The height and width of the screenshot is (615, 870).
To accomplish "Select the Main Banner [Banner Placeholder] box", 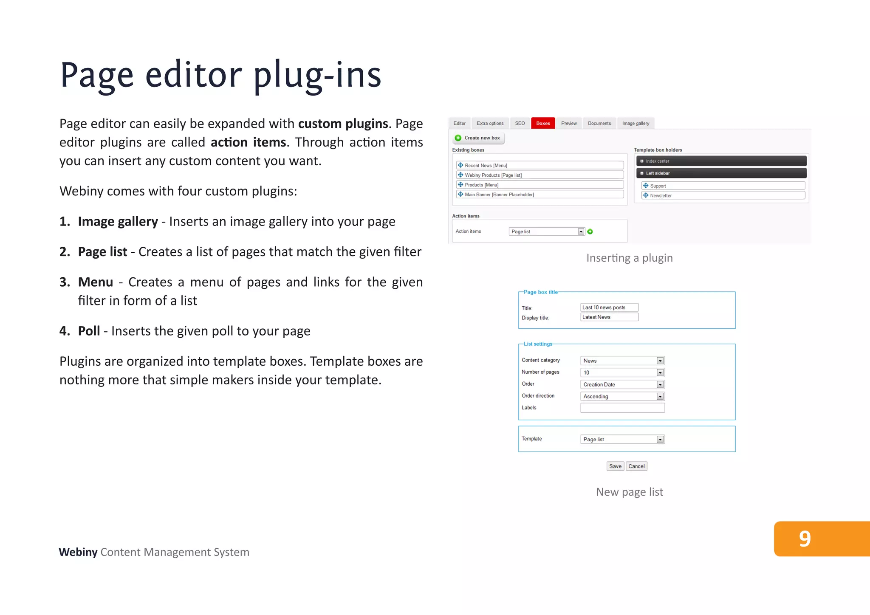I will [540, 195].
